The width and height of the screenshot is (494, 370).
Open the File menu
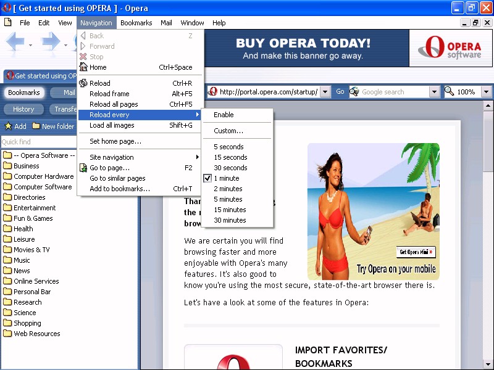pos(25,23)
